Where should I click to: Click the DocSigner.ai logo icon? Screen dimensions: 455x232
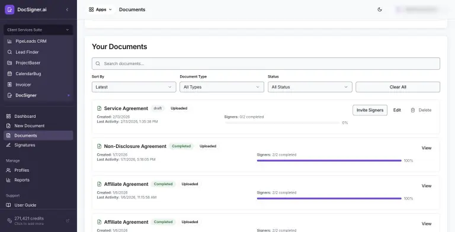(9, 9)
